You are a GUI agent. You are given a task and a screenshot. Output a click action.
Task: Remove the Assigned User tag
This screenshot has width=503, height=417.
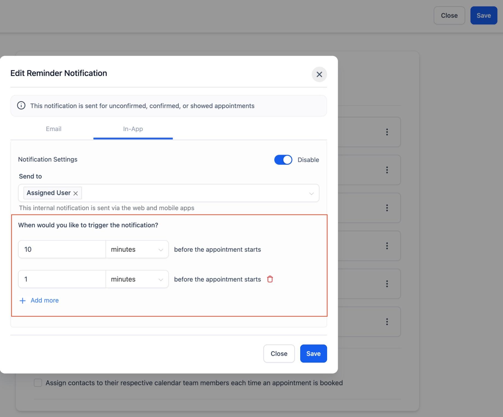click(x=76, y=193)
